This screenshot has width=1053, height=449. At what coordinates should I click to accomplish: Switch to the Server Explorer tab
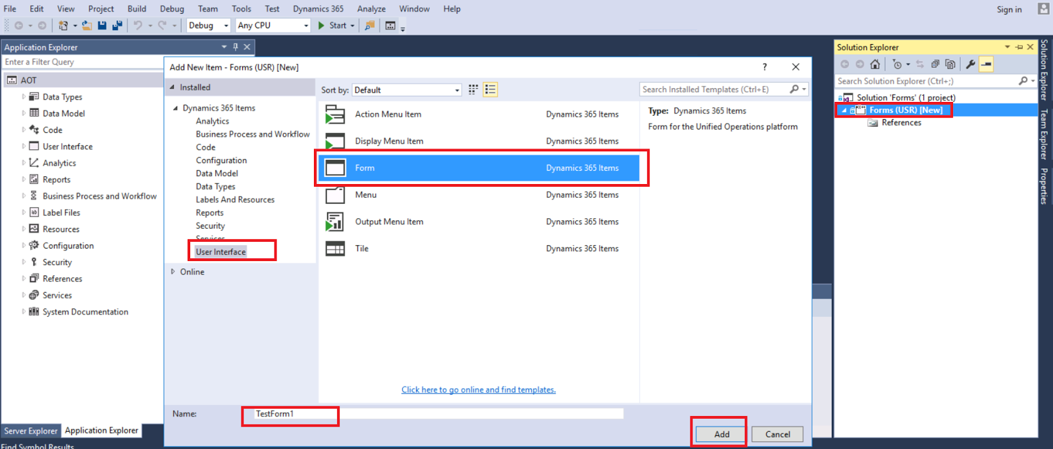(x=31, y=431)
